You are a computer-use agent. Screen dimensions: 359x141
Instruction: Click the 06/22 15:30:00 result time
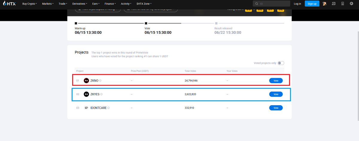click(x=228, y=32)
